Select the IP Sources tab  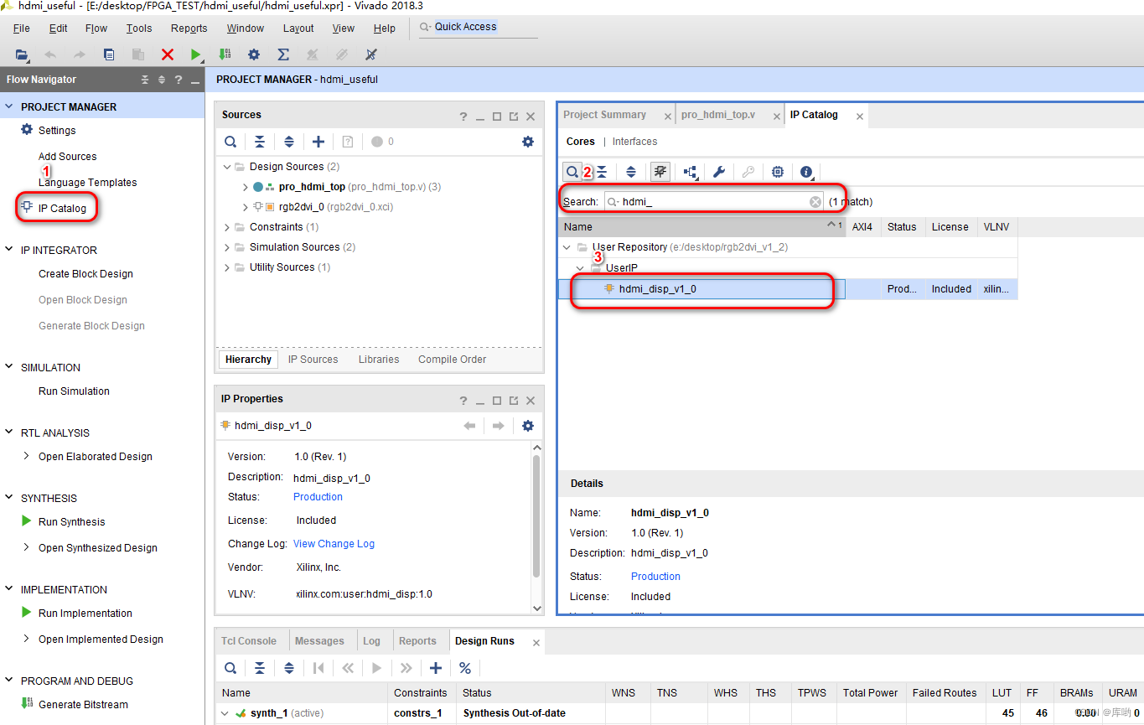pos(313,360)
